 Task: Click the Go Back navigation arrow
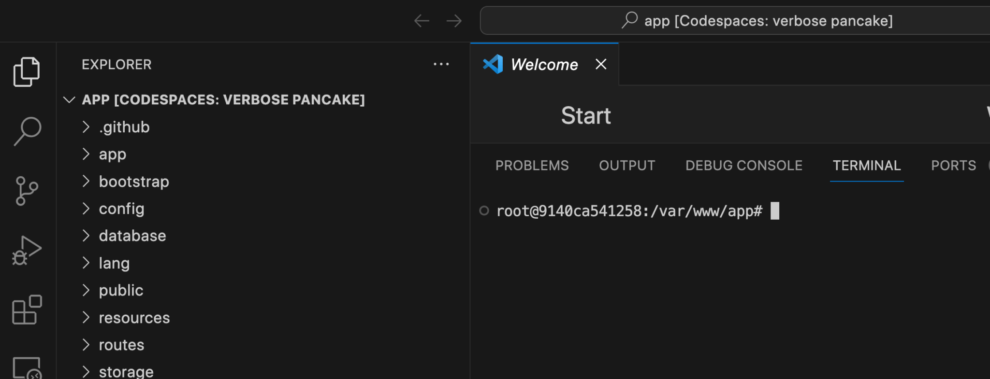click(x=421, y=21)
